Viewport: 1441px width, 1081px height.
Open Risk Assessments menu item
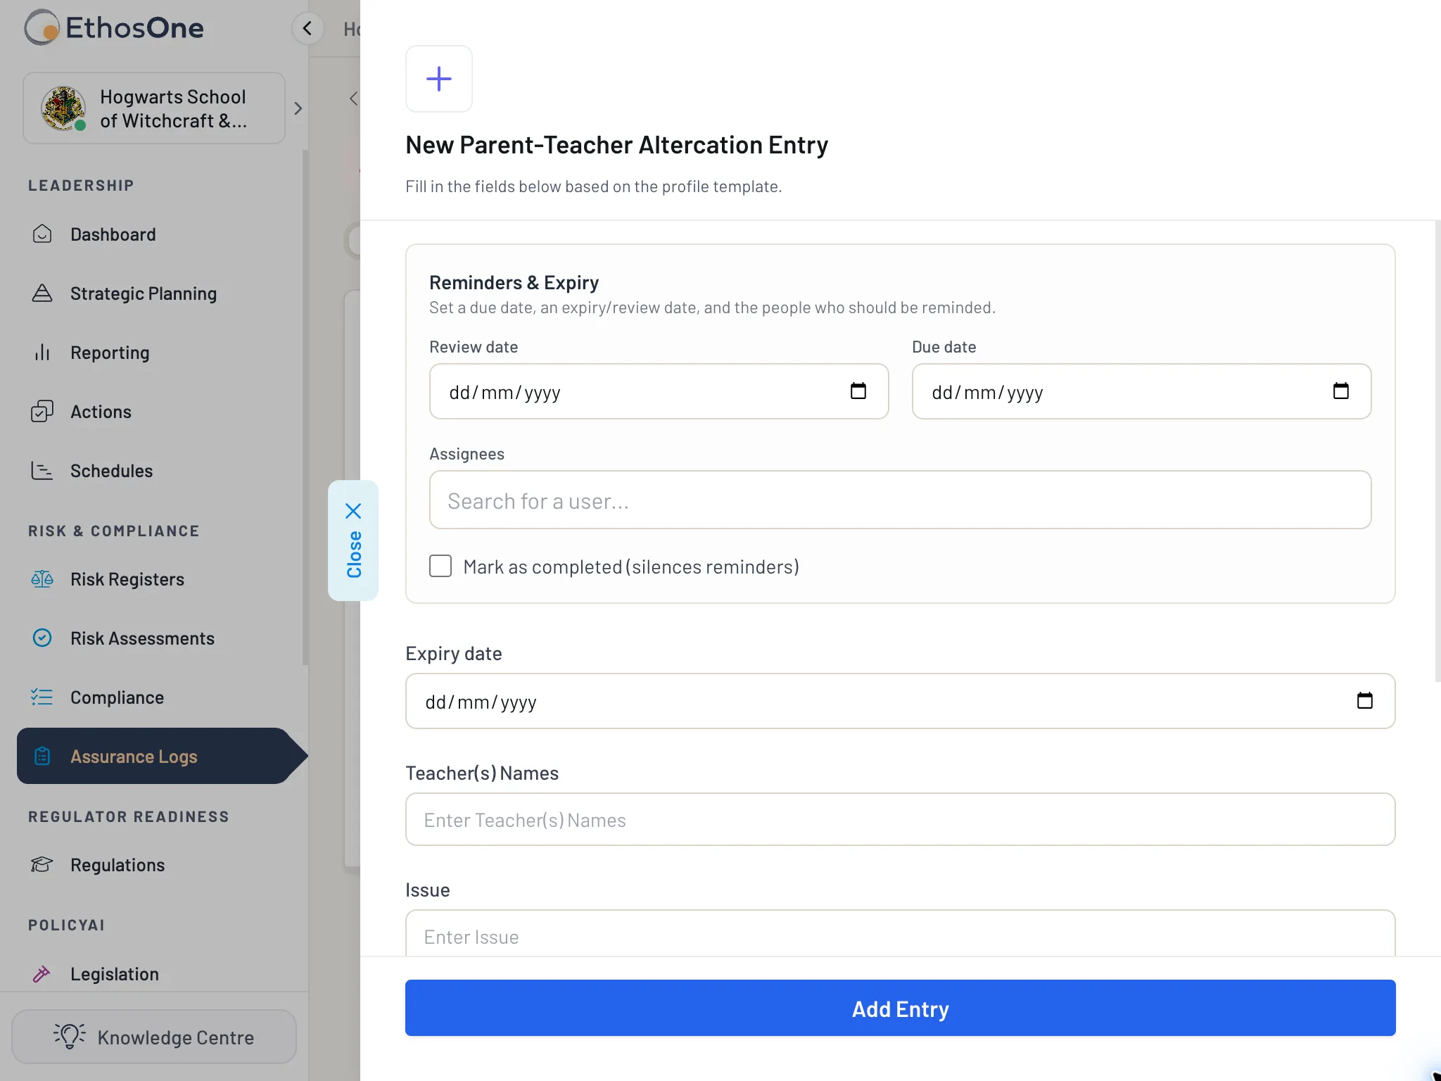(142, 638)
